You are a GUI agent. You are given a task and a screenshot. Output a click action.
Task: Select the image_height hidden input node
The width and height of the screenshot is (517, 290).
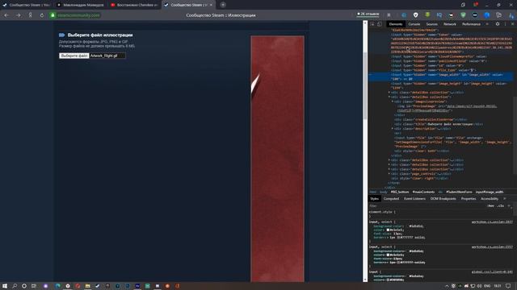448,85
